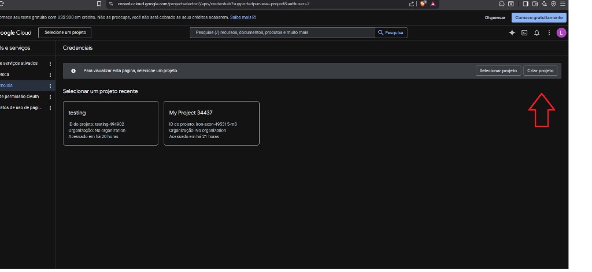Open Brave Leo AI sparkle icon

coord(544,4)
